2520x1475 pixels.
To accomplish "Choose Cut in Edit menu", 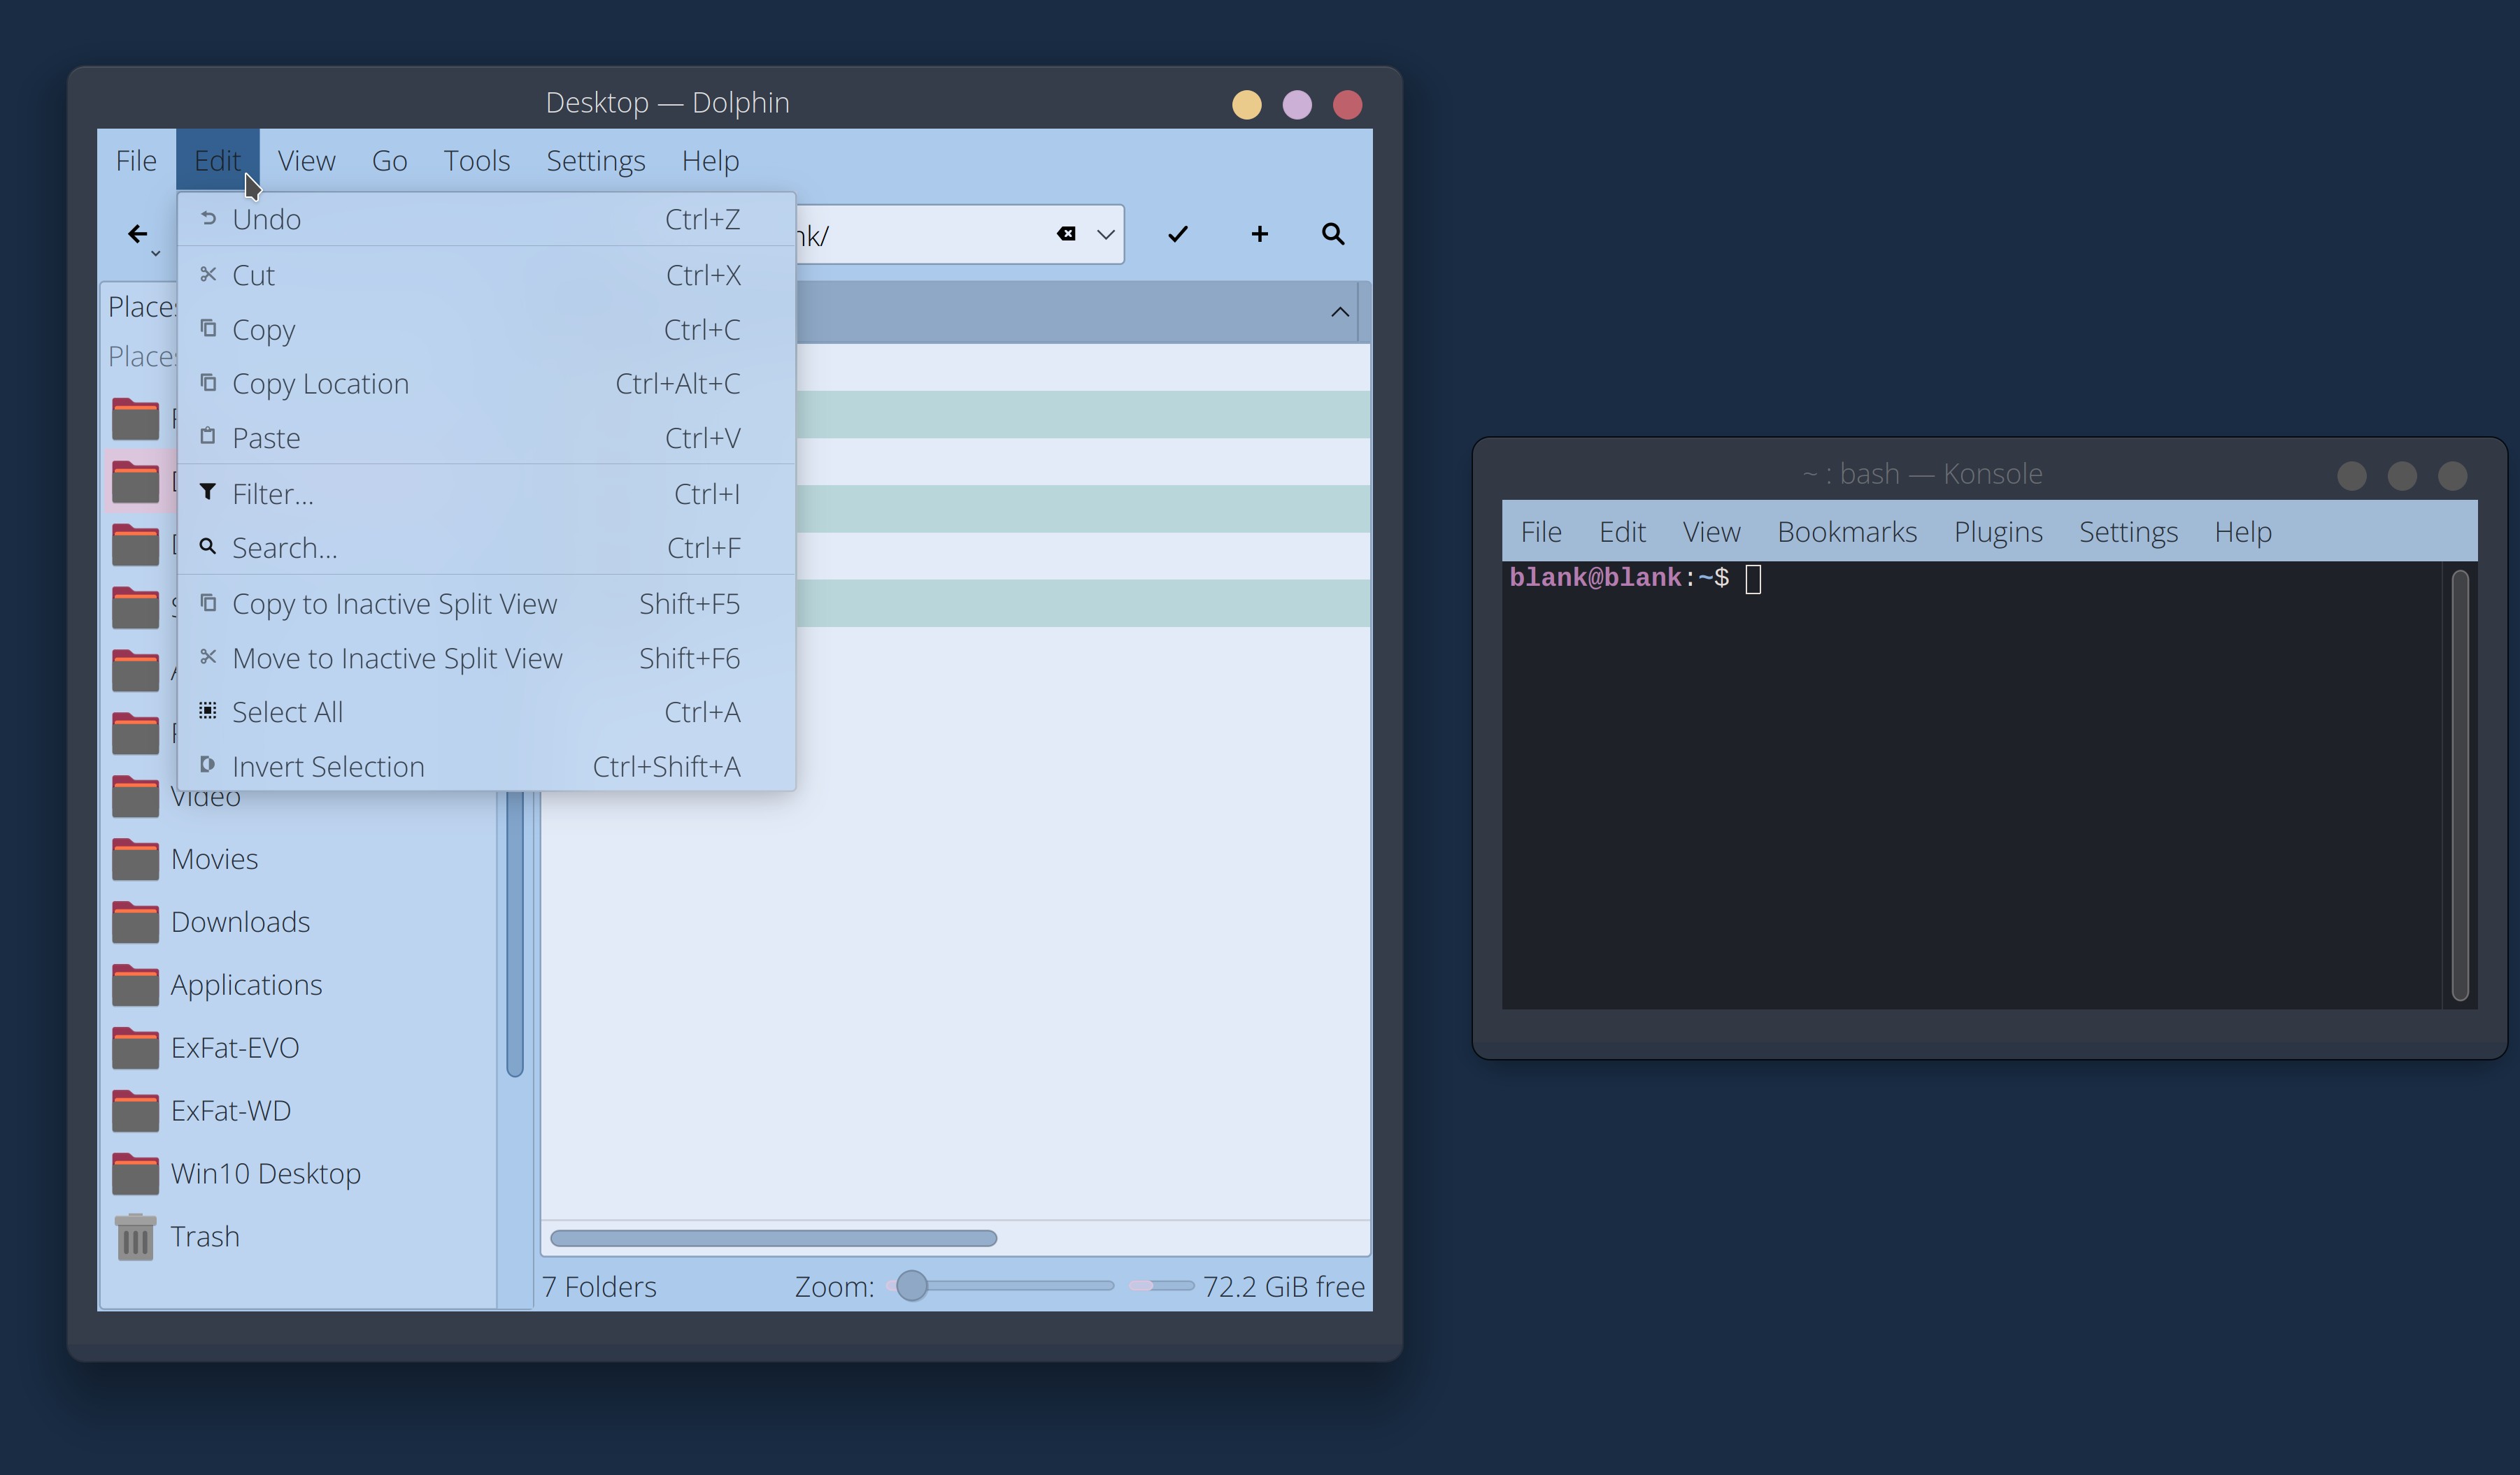I will pos(486,275).
